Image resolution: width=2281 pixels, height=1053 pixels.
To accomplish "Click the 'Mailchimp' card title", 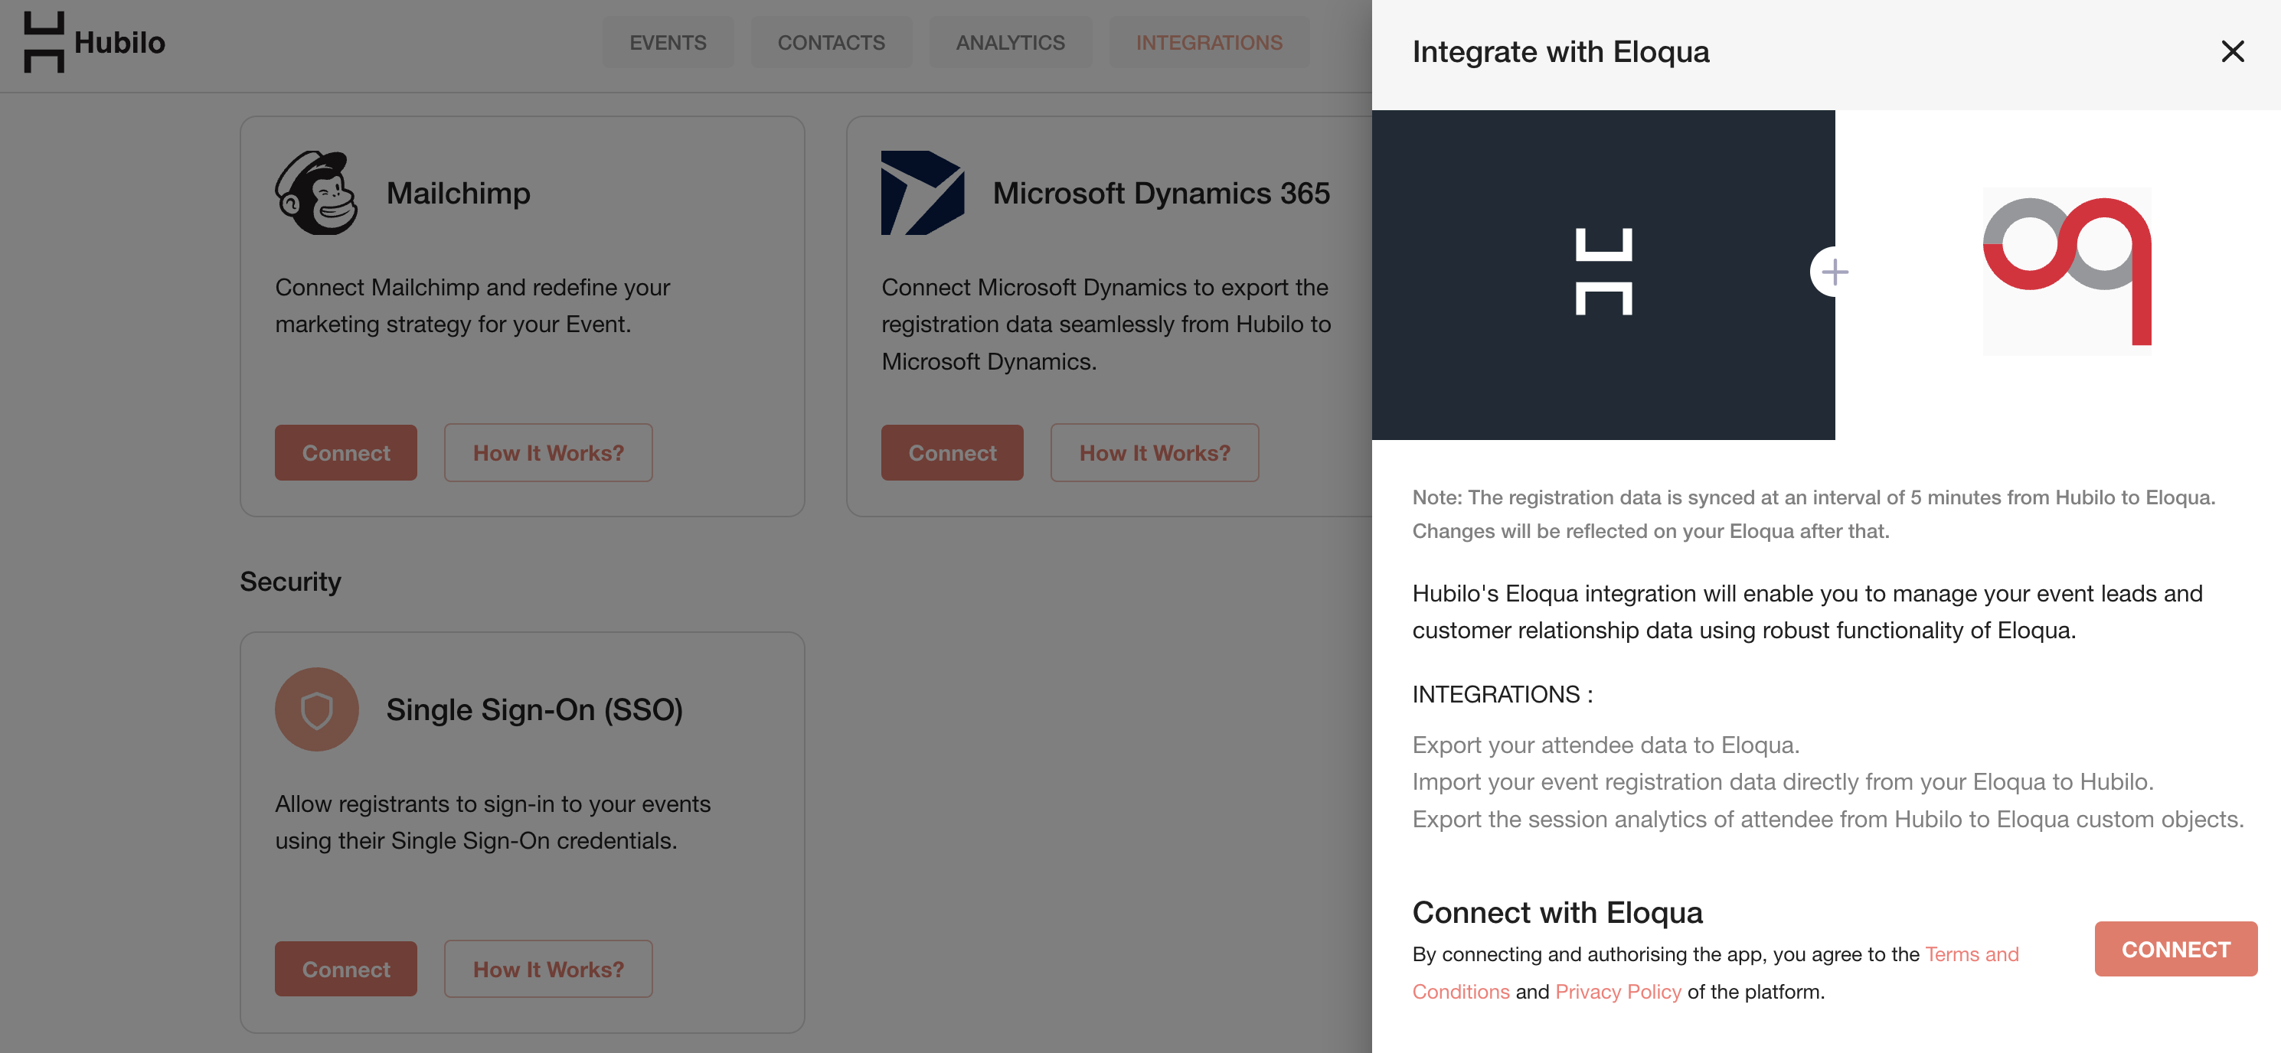I will [x=458, y=192].
